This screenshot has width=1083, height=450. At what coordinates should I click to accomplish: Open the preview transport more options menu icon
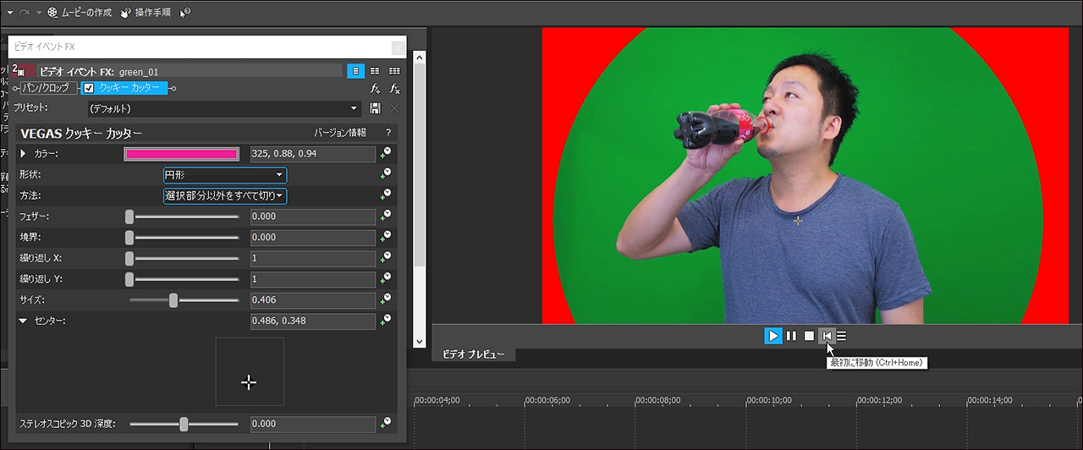[842, 336]
